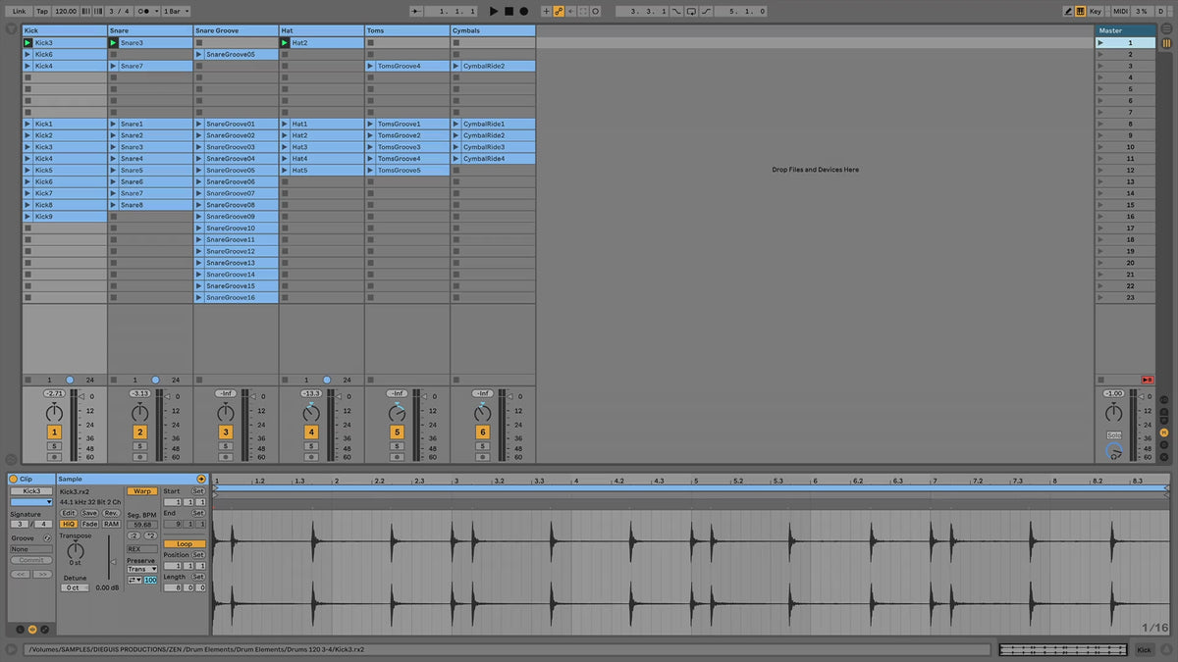Click the transport Stop button
Viewport: 1178px width, 662px height.
point(509,11)
